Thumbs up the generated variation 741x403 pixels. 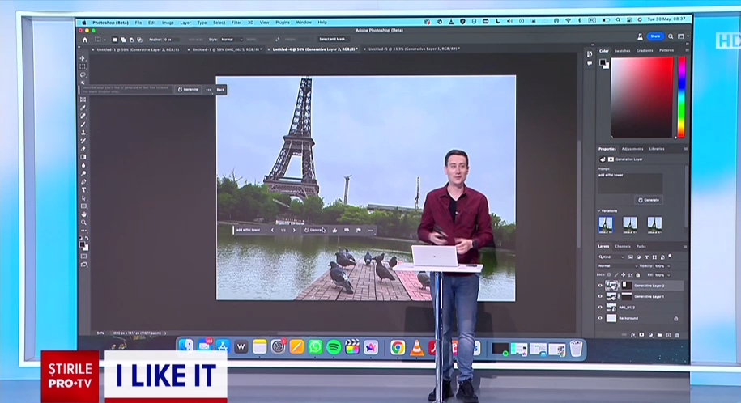335,230
